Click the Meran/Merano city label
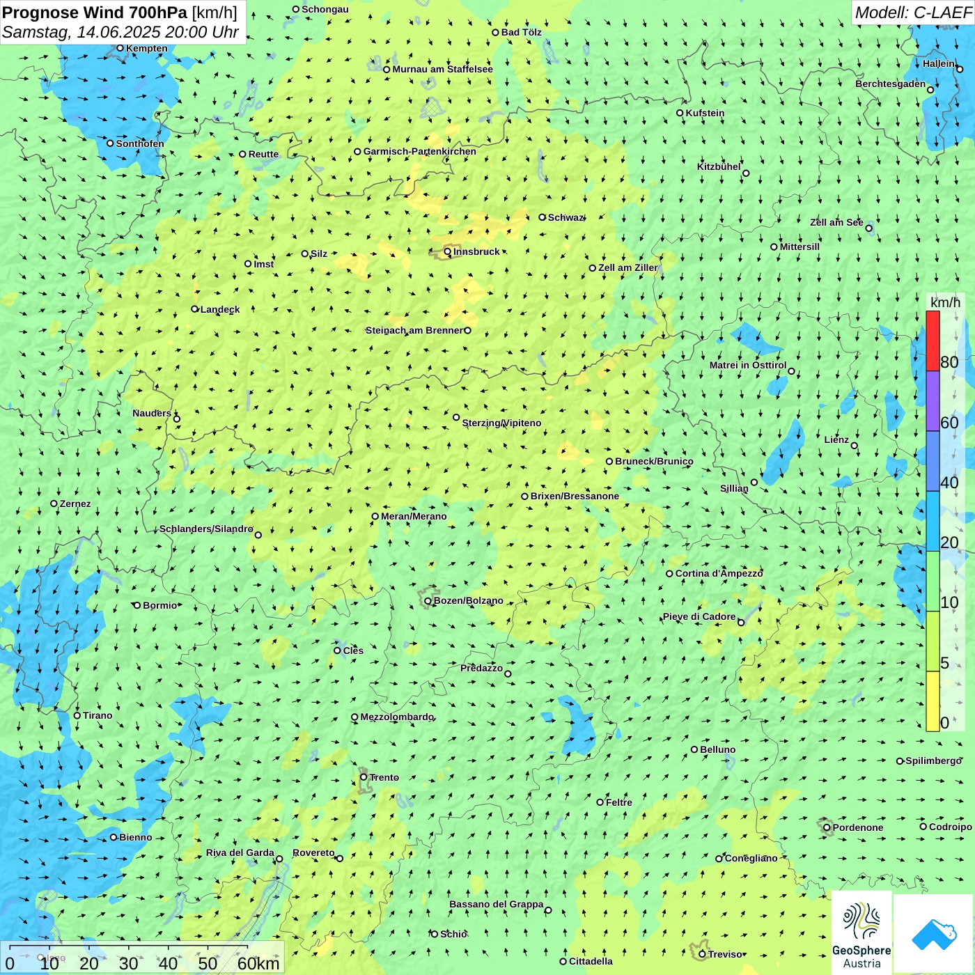 [414, 516]
